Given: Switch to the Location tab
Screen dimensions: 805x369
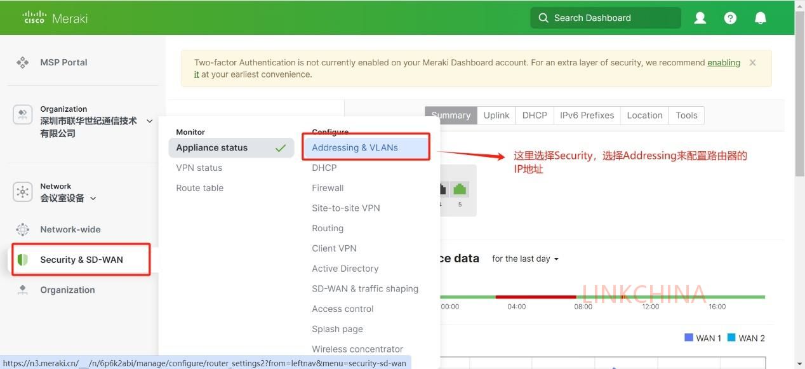Looking at the screenshot, I should coord(644,116).
